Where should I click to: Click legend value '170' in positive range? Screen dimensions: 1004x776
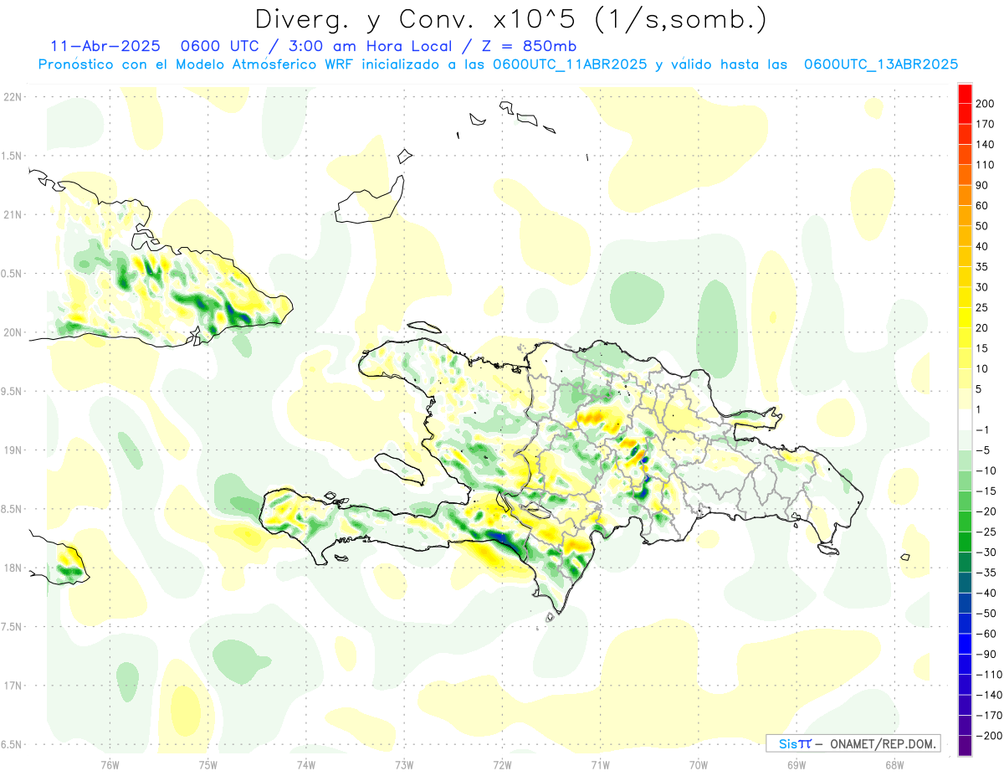[986, 124]
